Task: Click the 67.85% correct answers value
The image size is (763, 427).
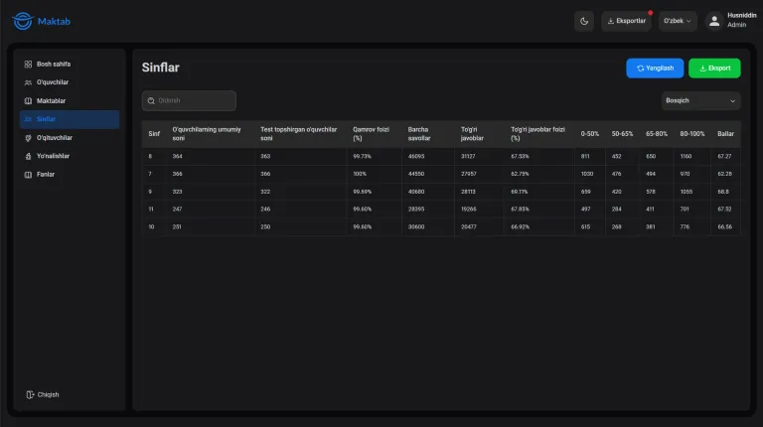Action: click(520, 210)
